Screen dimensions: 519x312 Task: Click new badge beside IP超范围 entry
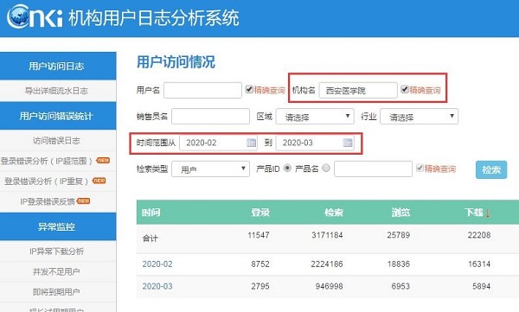pos(103,161)
